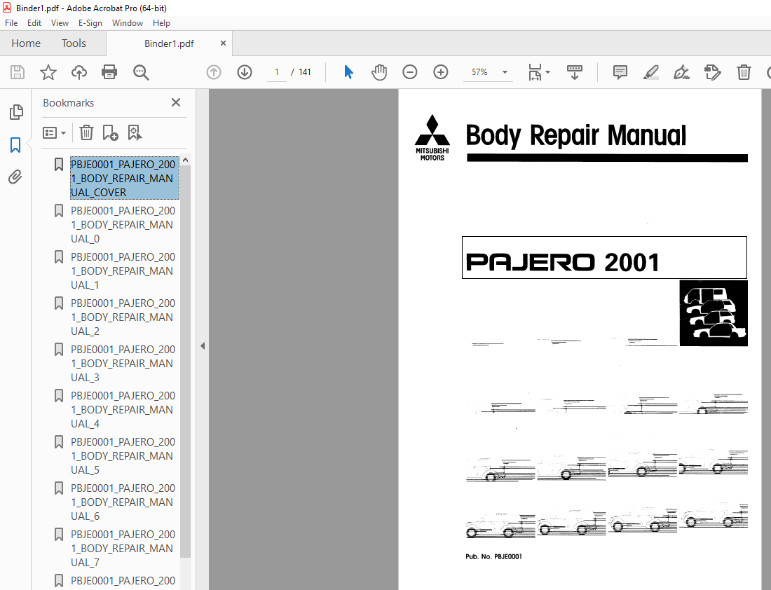Click the bookmarks scrollbar up arrow
This screenshot has height=590, width=771.
185,160
